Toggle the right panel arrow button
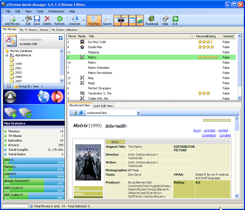245x210 pixels. 125,20
